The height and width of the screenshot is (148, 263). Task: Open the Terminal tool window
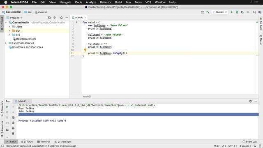(44, 141)
